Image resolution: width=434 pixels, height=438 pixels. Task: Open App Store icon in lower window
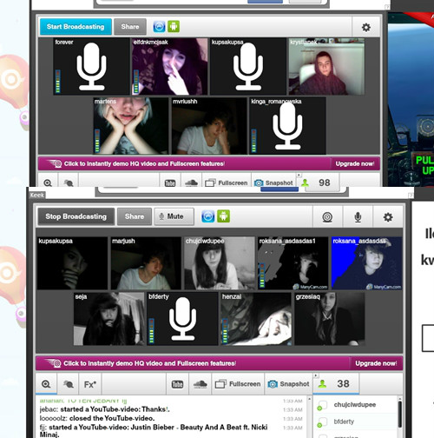(207, 216)
